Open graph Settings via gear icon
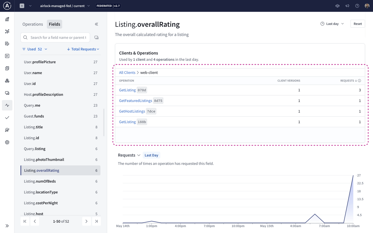 tap(7, 142)
